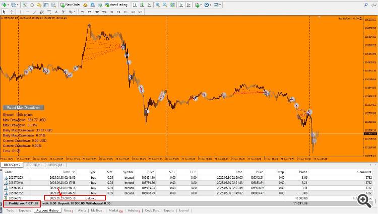
Task: Expand the templates dropdown arrow
Action: (220, 5)
